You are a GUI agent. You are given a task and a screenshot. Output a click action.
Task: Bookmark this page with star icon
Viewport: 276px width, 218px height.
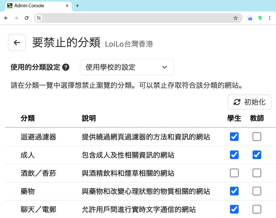coord(236,18)
